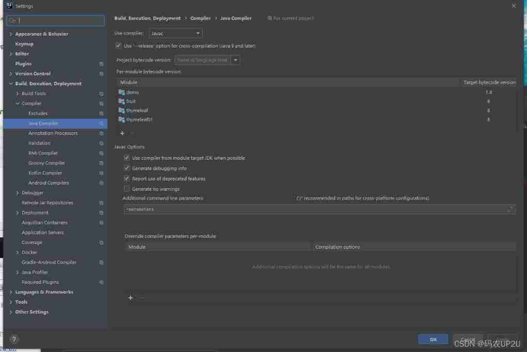Uncheck 'Generate debugging info'
This screenshot has width=527, height=352.
pyautogui.click(x=127, y=167)
